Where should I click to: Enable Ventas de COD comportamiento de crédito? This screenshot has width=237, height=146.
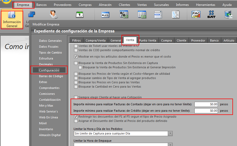pos(76,50)
